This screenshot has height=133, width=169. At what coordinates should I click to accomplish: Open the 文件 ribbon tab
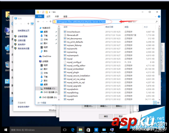[x=40, y=16]
